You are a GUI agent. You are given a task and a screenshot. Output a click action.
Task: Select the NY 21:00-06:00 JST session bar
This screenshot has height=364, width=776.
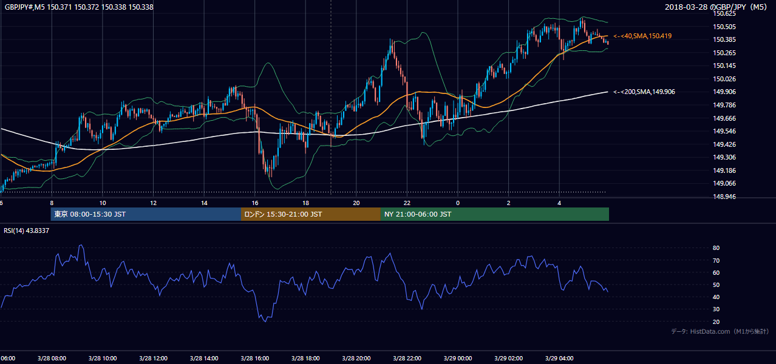[x=495, y=214]
